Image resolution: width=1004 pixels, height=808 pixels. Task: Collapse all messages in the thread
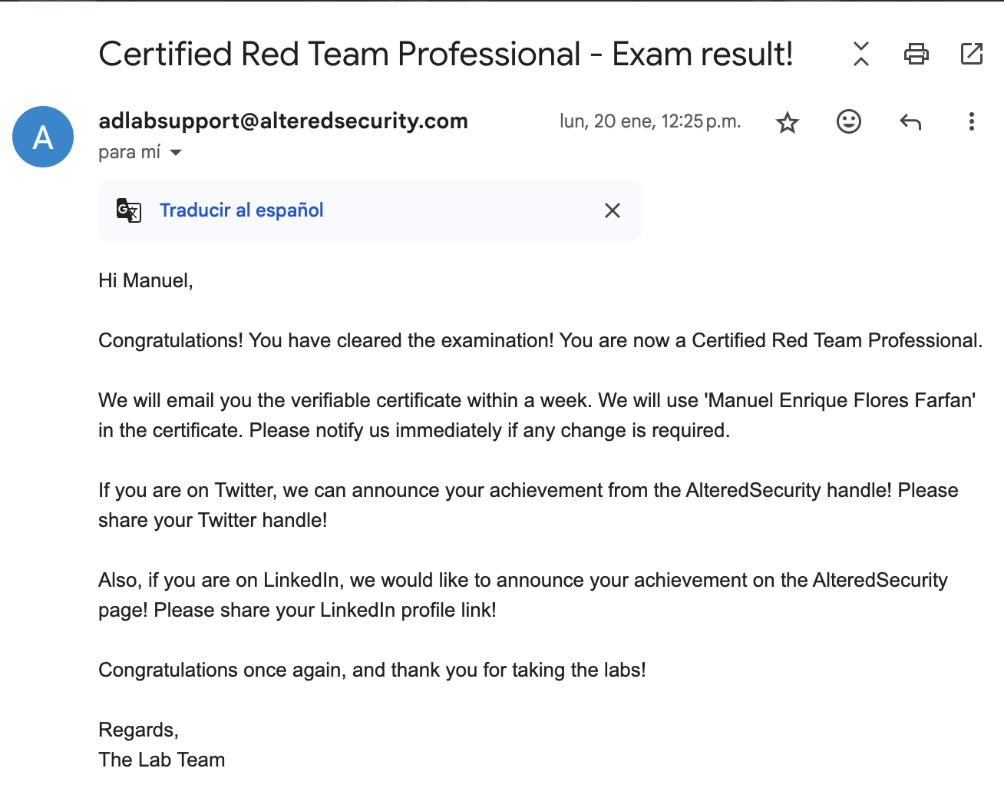point(861,54)
